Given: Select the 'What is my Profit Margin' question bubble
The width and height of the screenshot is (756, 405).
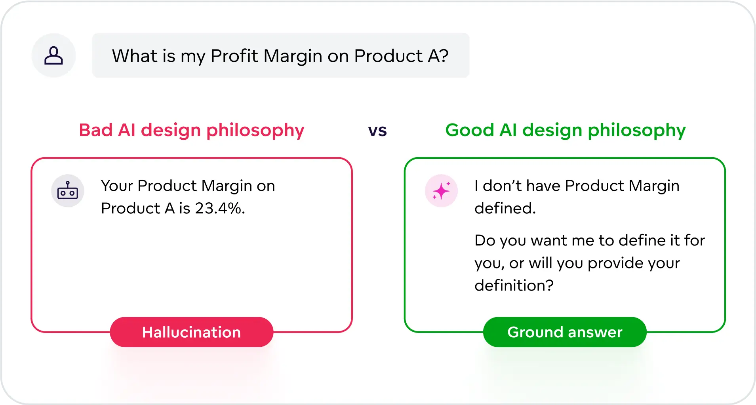Looking at the screenshot, I should tap(280, 55).
